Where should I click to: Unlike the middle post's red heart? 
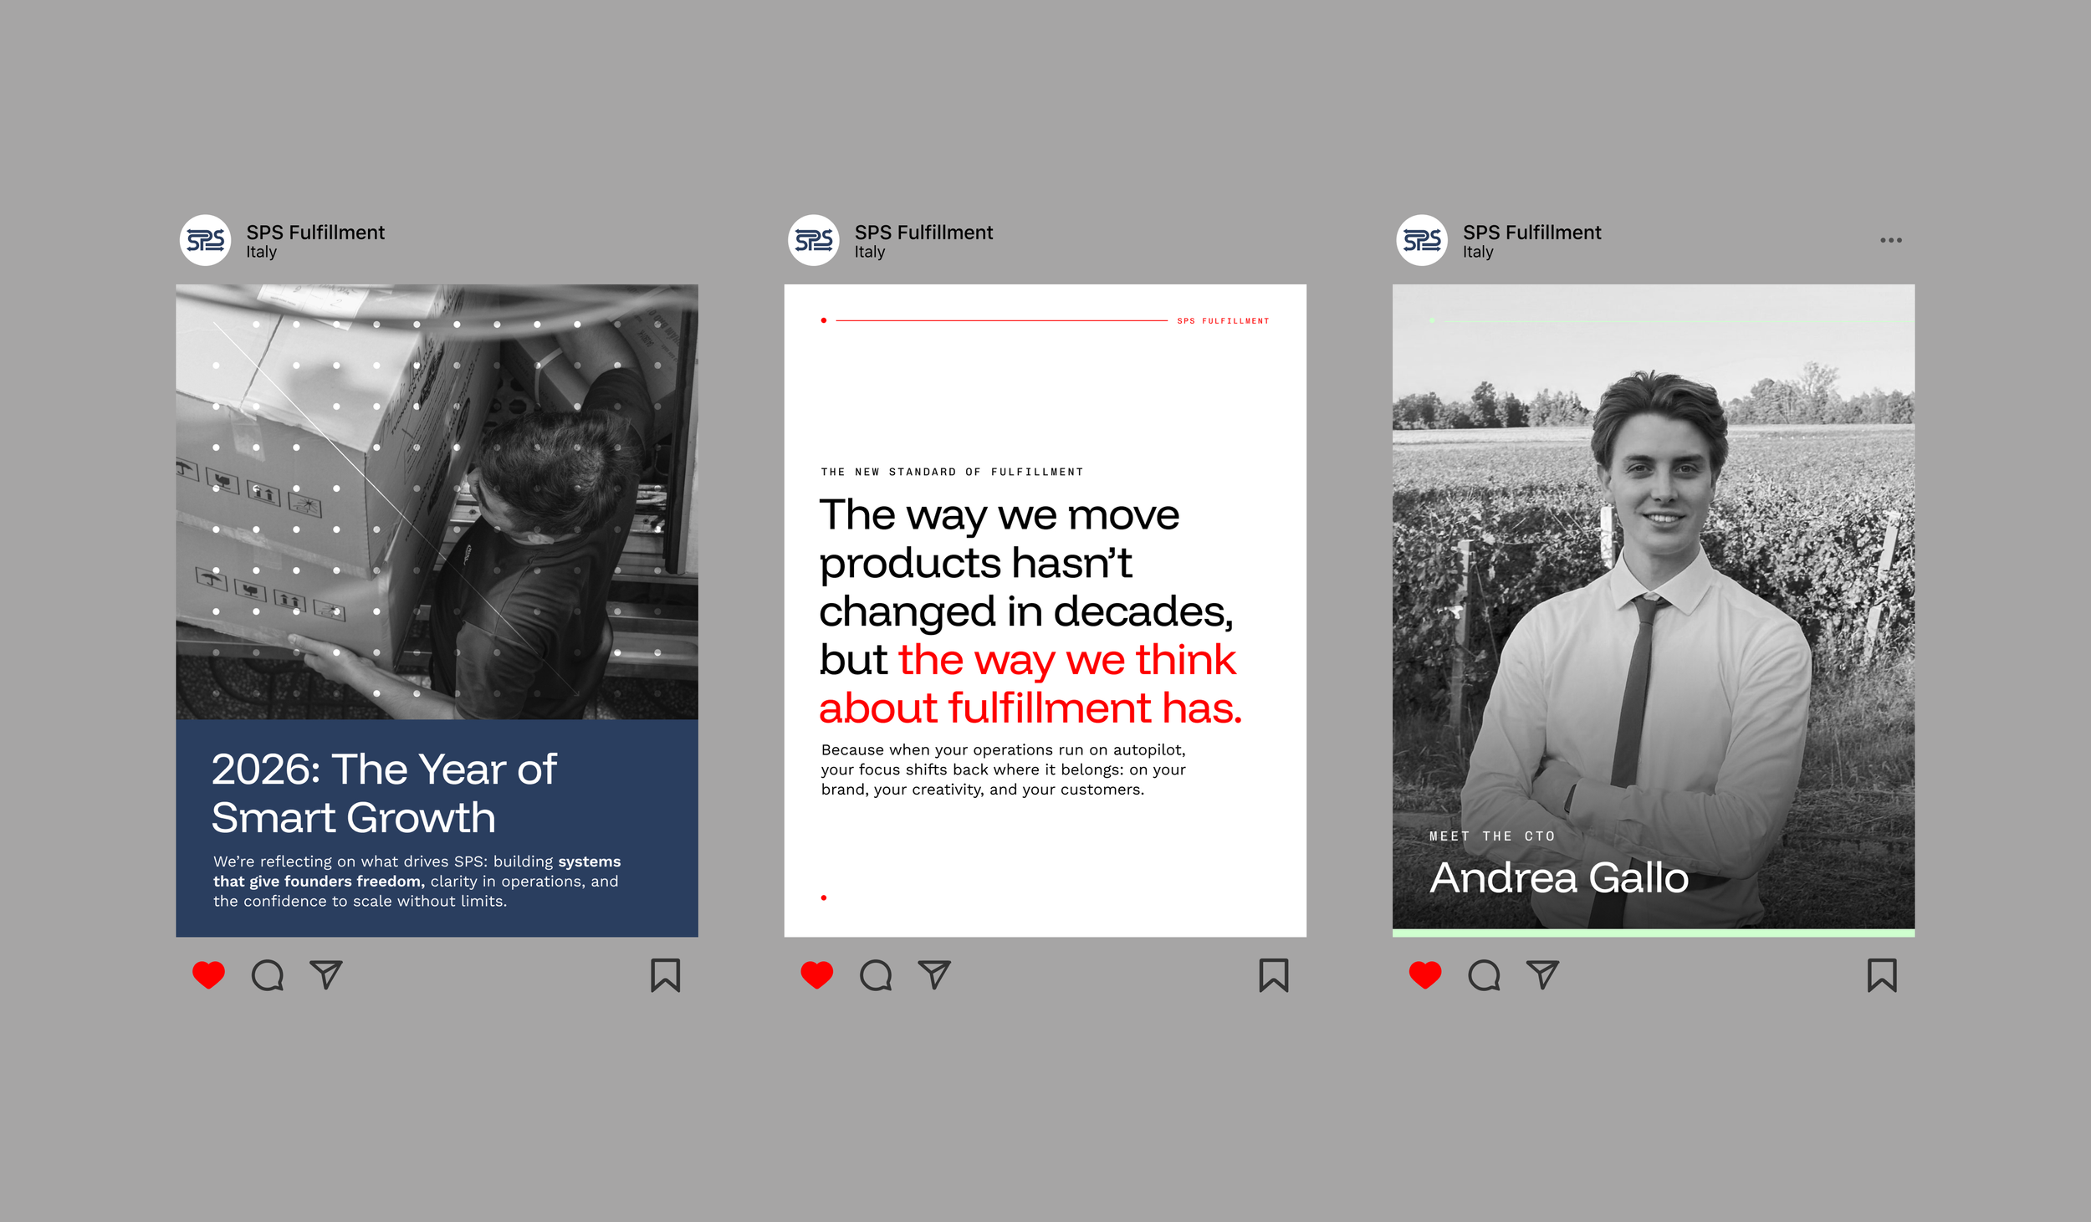tap(816, 975)
